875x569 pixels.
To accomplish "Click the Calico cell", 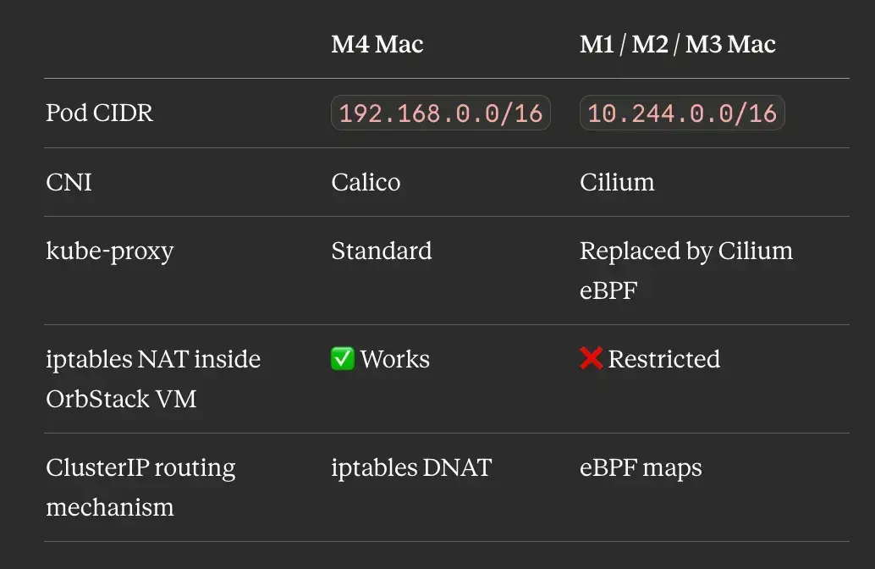I will tap(366, 182).
